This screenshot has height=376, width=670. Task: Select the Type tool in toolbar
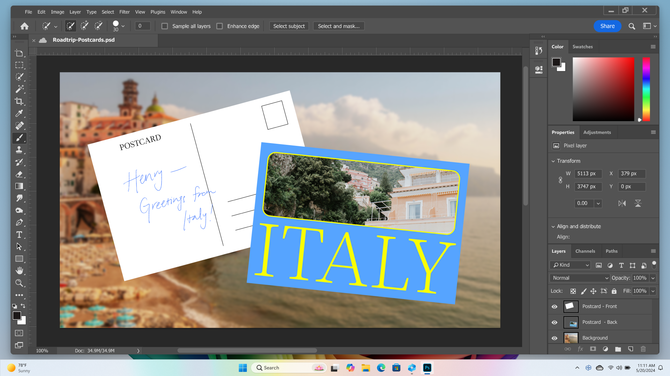19,235
